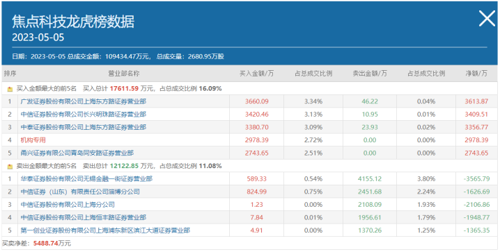Select the buy amount 3380.70
The height and width of the screenshot is (252, 500).
pos(257,127)
